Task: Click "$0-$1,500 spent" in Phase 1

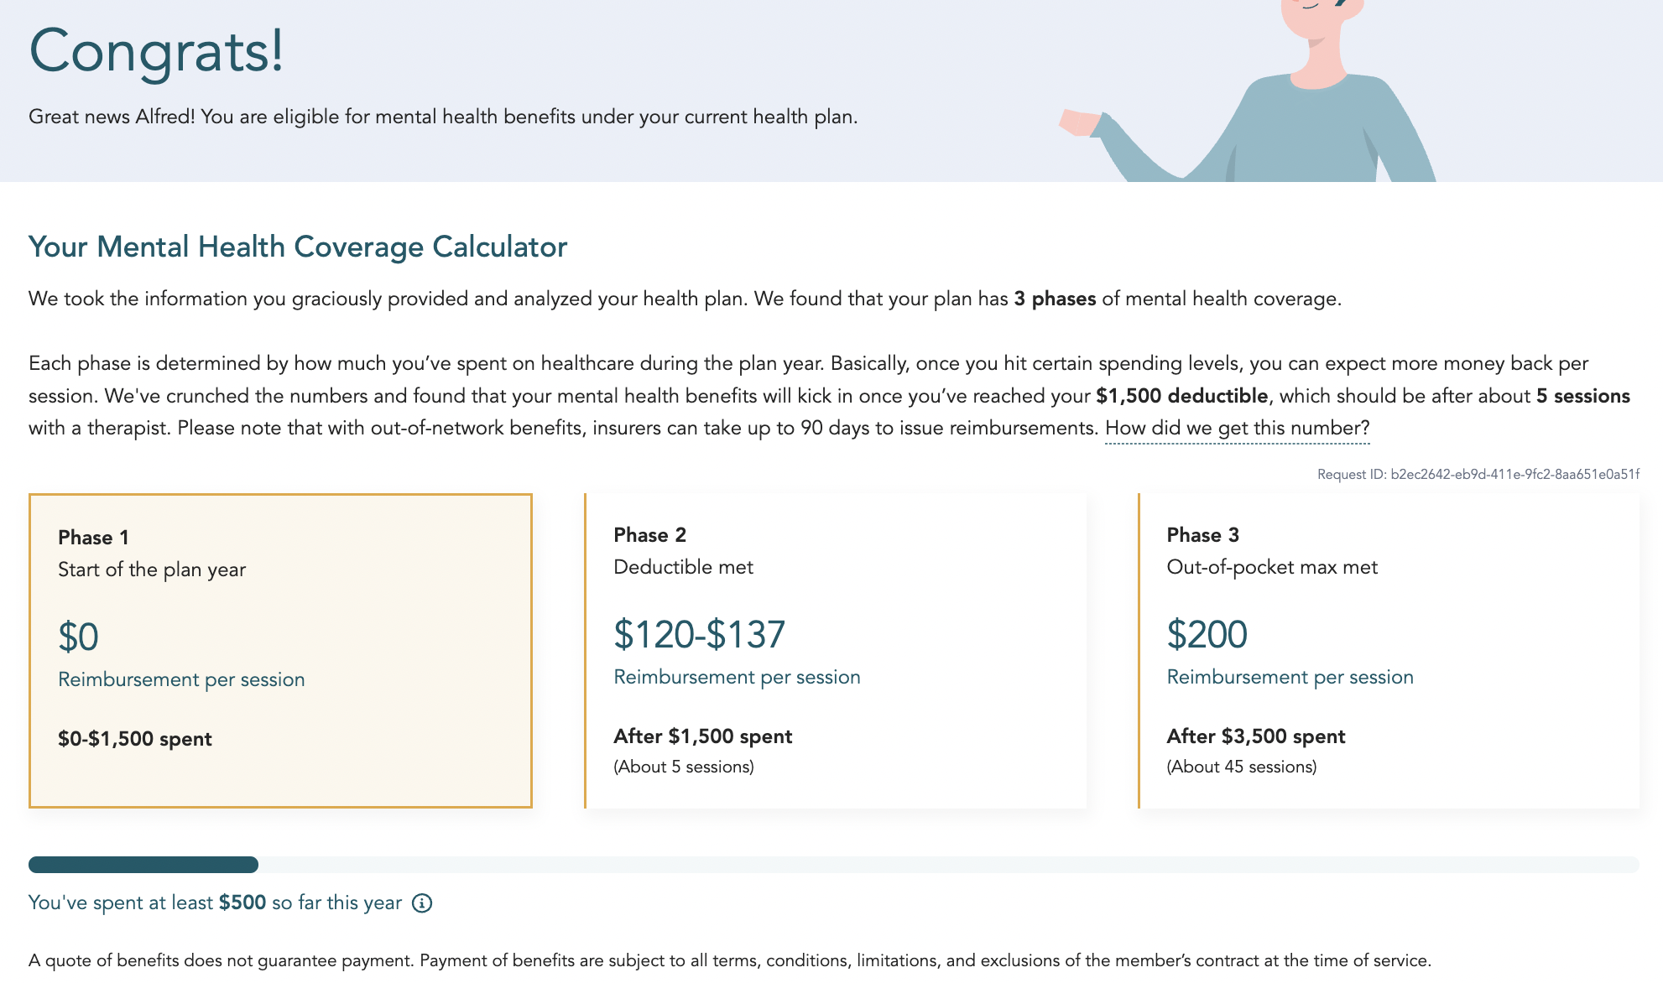Action: point(134,739)
